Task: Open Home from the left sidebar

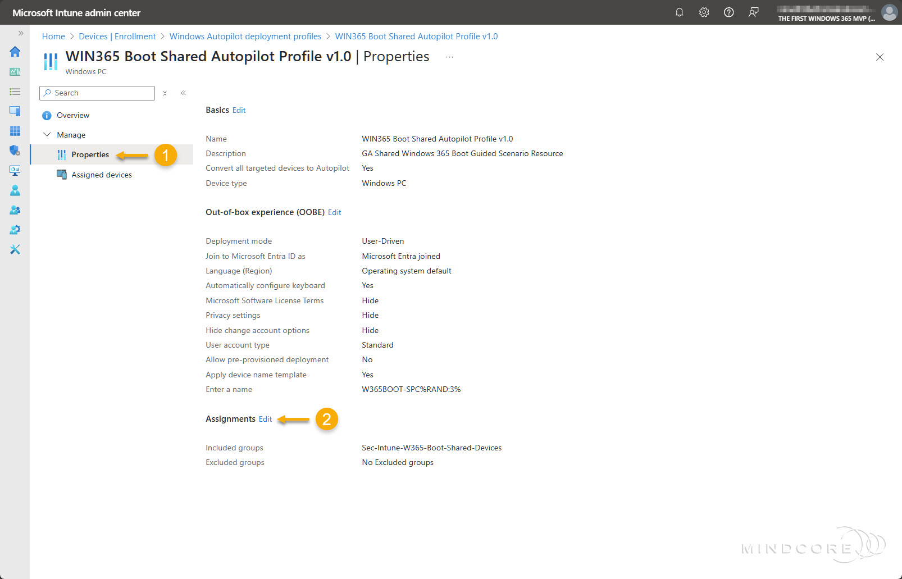Action: (x=15, y=52)
